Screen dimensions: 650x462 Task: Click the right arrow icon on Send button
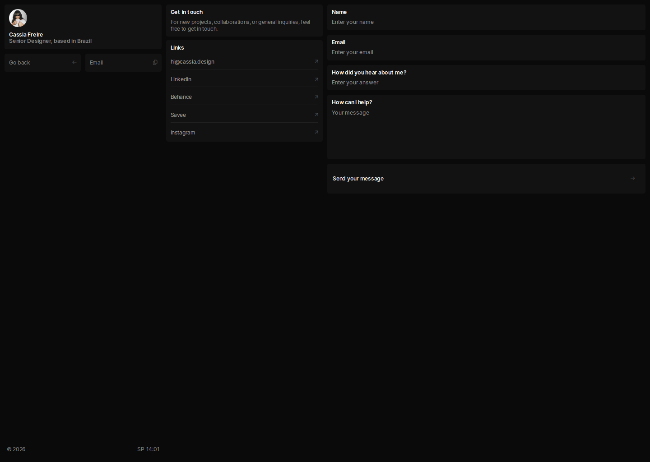(x=632, y=178)
